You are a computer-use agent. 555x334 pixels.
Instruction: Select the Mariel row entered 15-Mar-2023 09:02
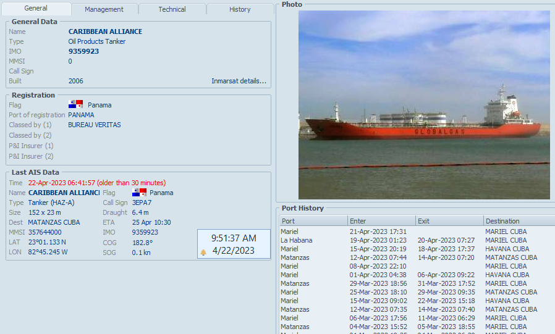click(417, 301)
